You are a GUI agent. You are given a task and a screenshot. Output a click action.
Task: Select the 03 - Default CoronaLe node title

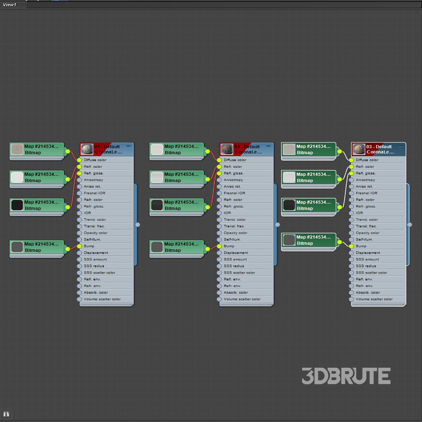(380, 149)
